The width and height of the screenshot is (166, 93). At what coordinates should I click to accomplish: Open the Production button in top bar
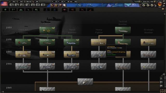(x=33, y=5)
